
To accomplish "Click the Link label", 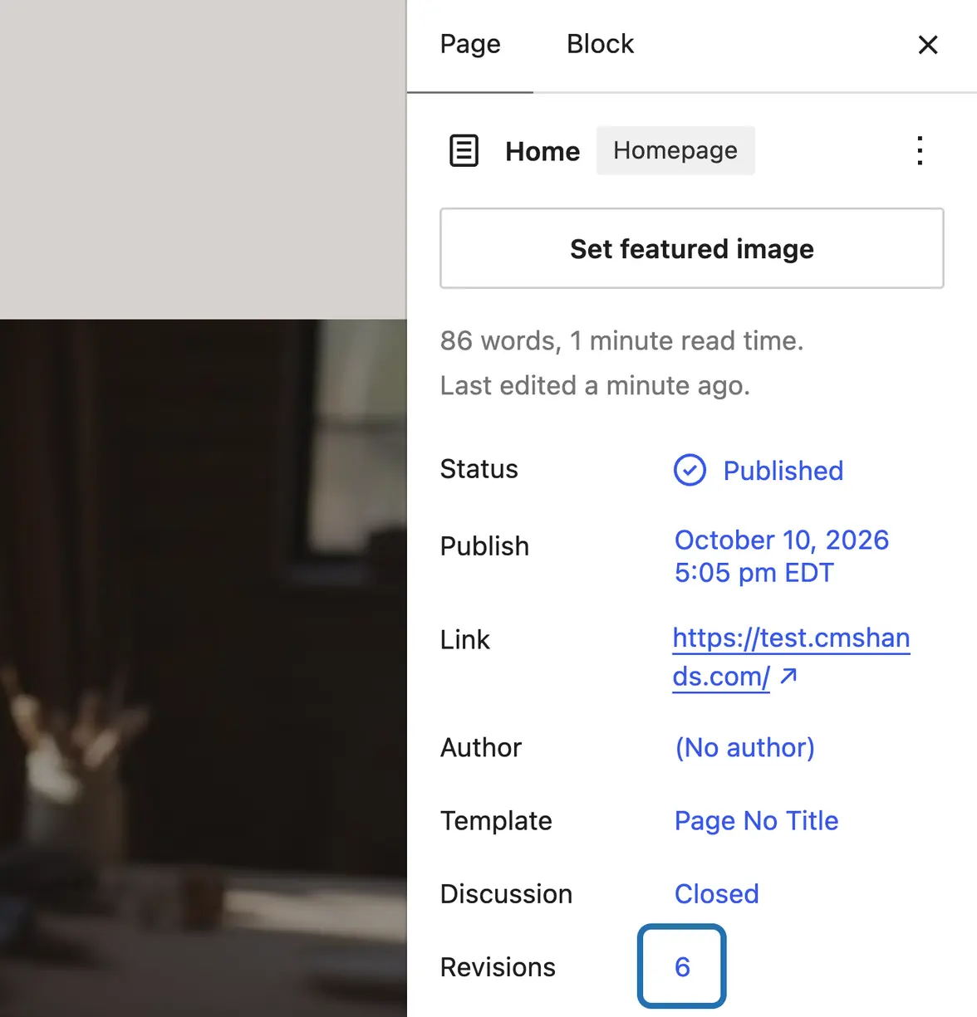I will (x=464, y=639).
